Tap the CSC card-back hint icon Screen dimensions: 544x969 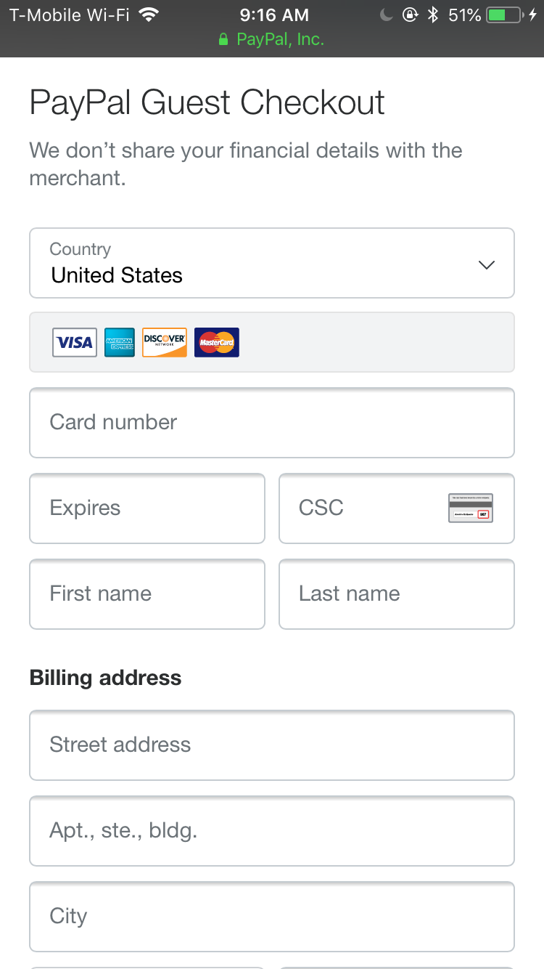tap(471, 508)
